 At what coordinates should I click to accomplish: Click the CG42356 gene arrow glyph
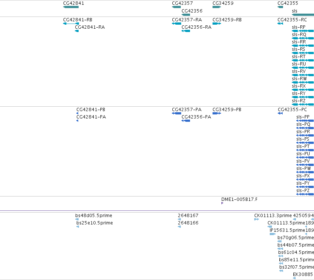pos(186,15)
